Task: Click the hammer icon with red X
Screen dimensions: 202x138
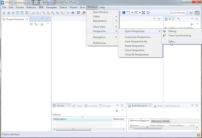Action: tap(53, 13)
